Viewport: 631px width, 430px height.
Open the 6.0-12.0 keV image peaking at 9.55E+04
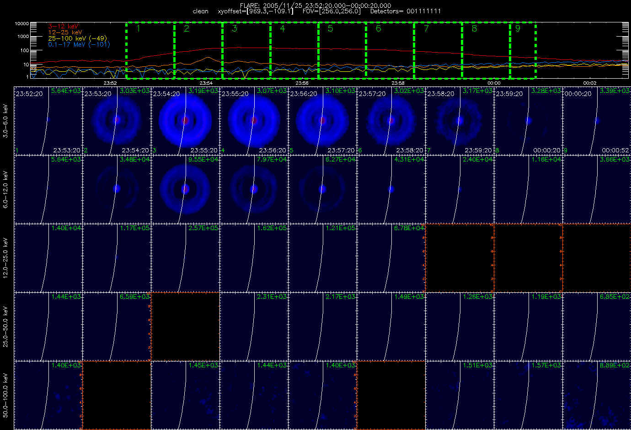click(185, 189)
